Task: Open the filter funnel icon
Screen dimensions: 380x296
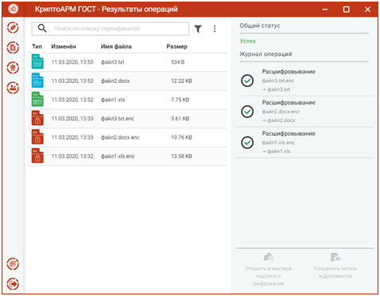Action: tap(198, 29)
